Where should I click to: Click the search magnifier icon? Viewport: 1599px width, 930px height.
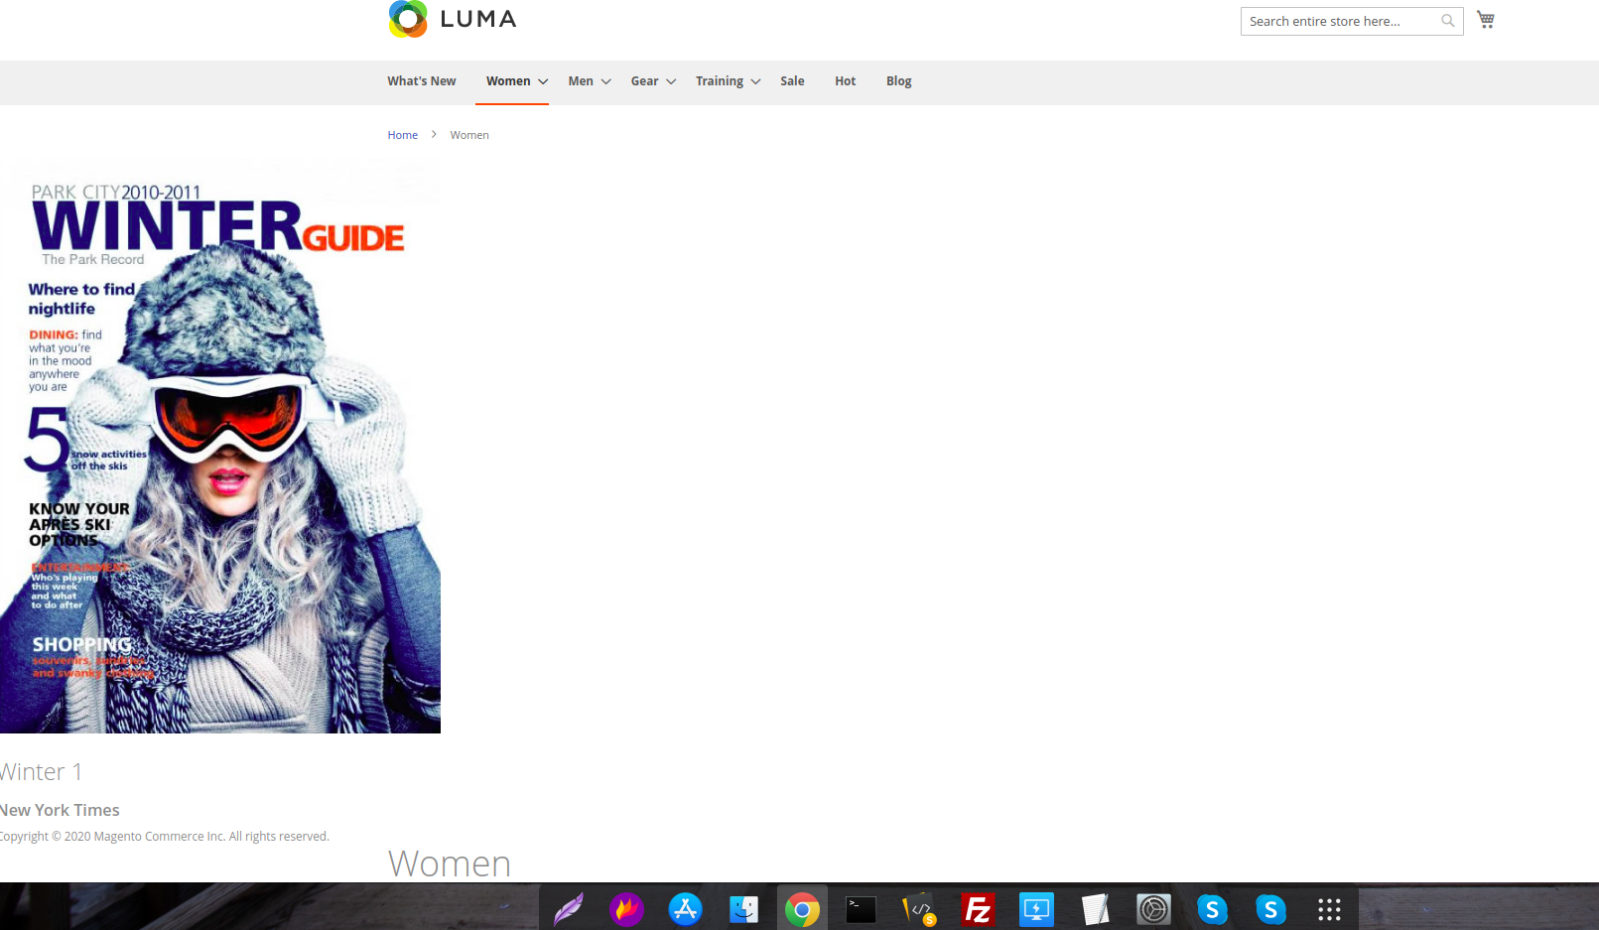1447,21
